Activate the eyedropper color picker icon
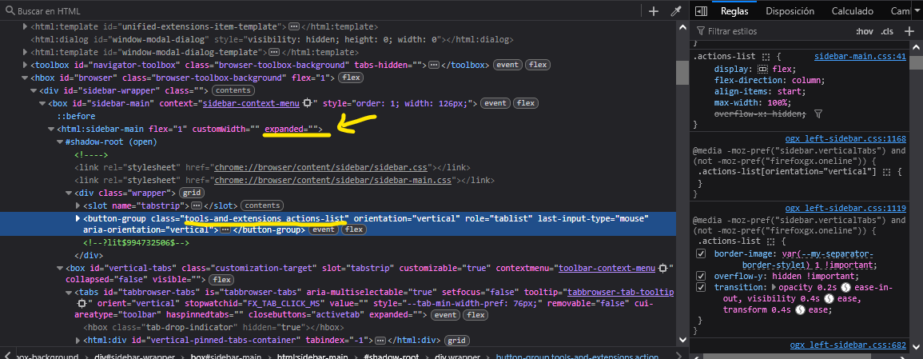The width and height of the screenshot is (923, 359). [x=676, y=11]
